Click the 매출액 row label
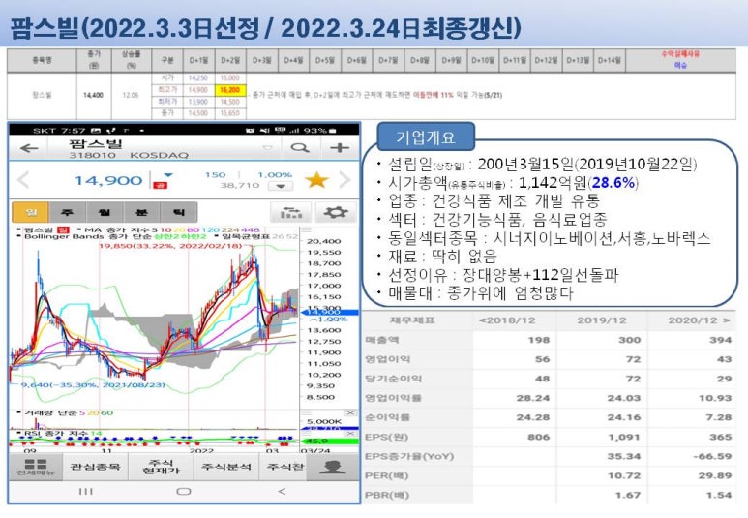 381,340
